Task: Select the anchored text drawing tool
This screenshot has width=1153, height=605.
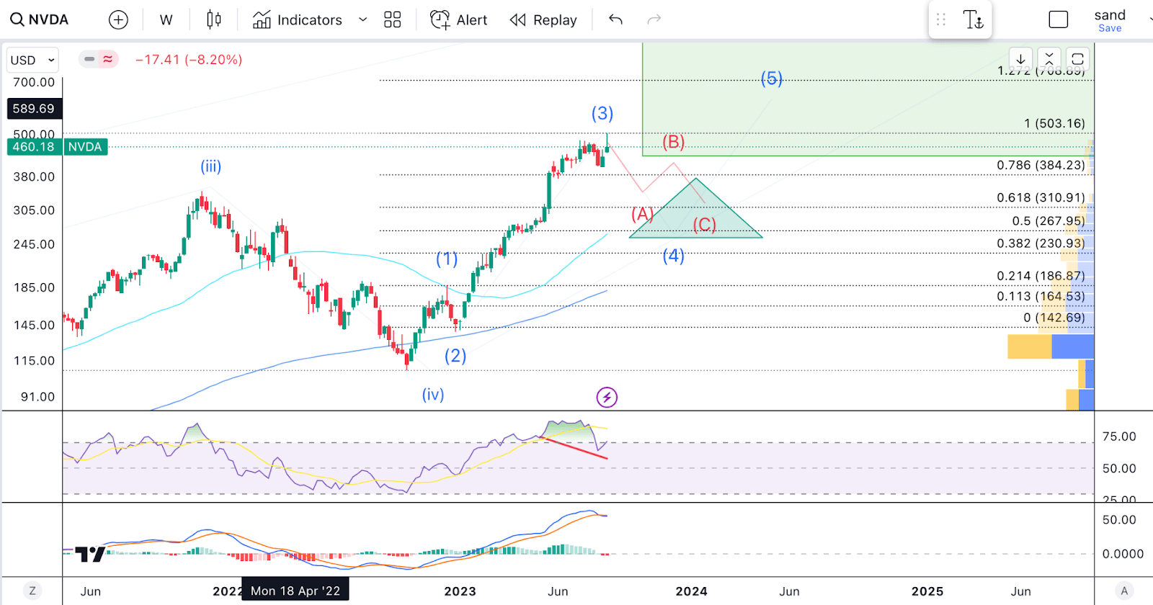Action: coord(973,19)
